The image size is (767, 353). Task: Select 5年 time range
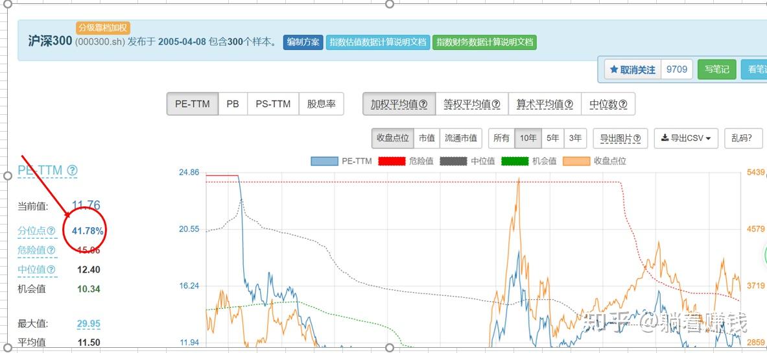click(x=553, y=138)
